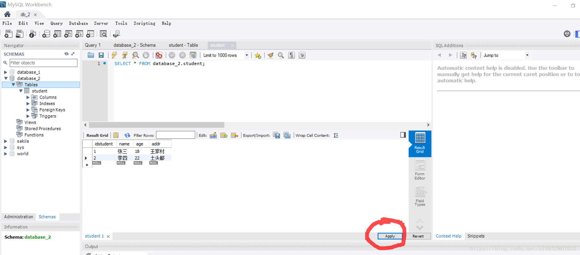Execute the query with the lightning icon
Screen dimensions: 580x255
point(114,55)
